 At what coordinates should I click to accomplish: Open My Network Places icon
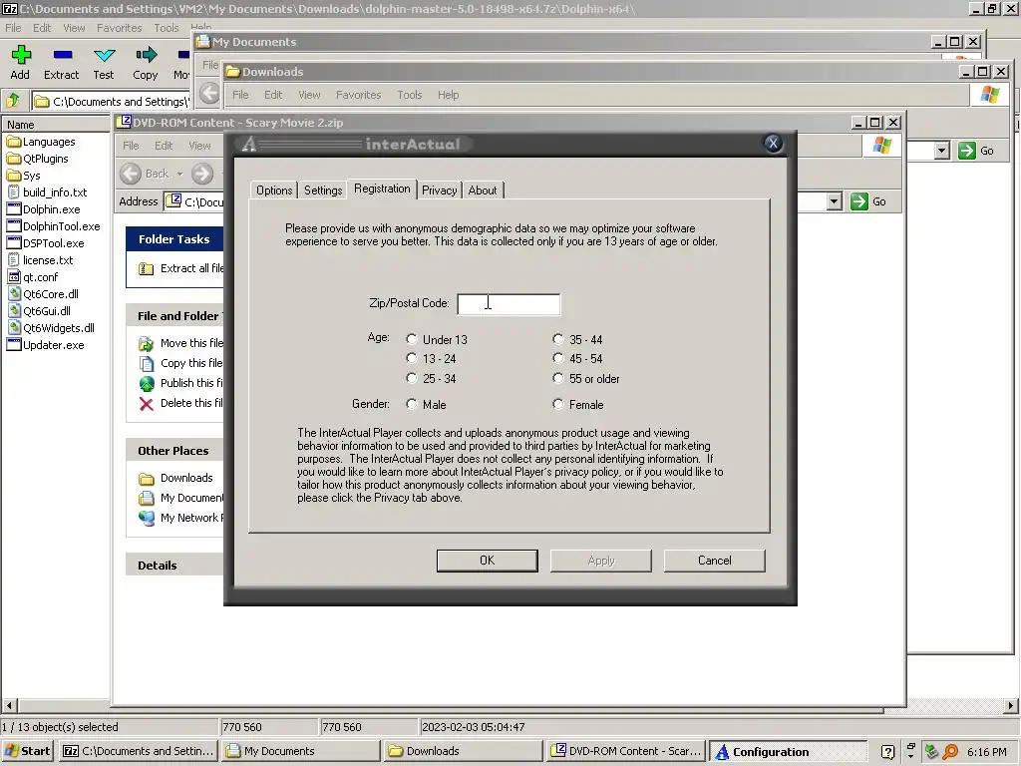point(147,519)
